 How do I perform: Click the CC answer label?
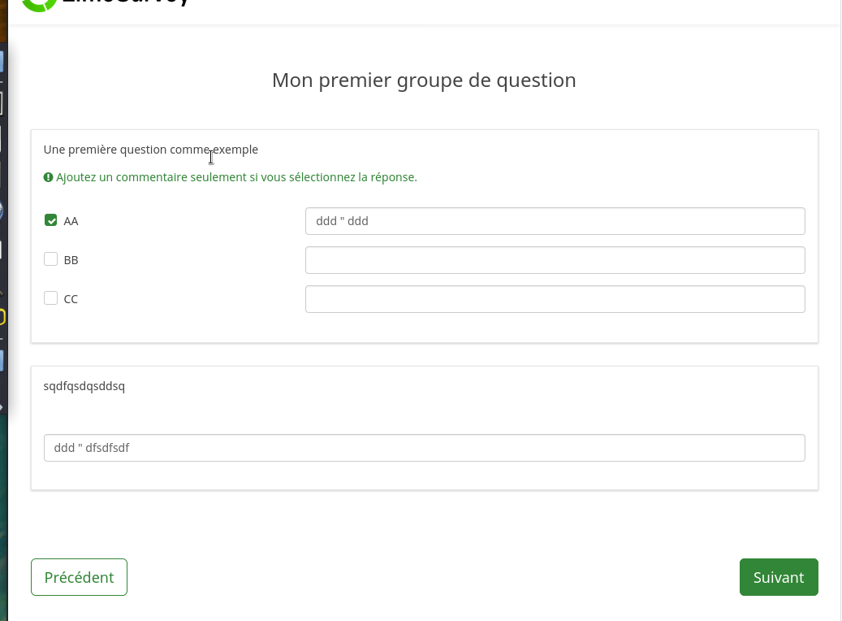(71, 299)
